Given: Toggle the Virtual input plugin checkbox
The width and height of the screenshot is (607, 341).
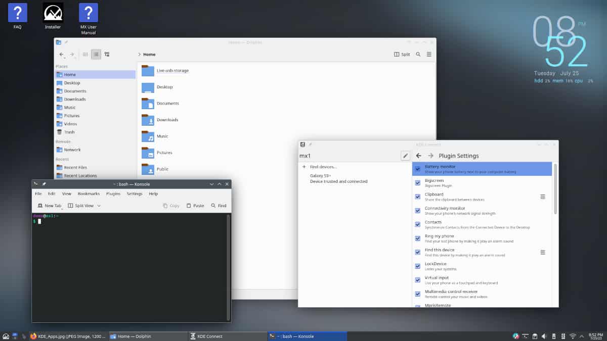Looking at the screenshot, I should click(x=417, y=280).
